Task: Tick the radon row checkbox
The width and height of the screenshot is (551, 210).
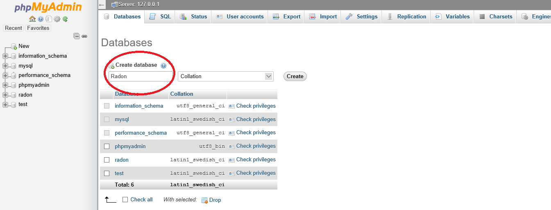Action: [x=107, y=160]
